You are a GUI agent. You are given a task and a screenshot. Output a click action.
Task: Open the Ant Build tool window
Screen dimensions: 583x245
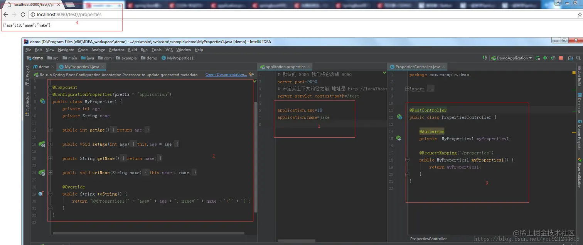coord(579,76)
